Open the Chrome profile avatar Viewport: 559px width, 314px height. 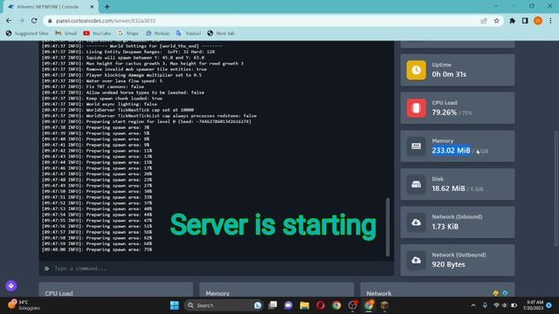click(538, 21)
